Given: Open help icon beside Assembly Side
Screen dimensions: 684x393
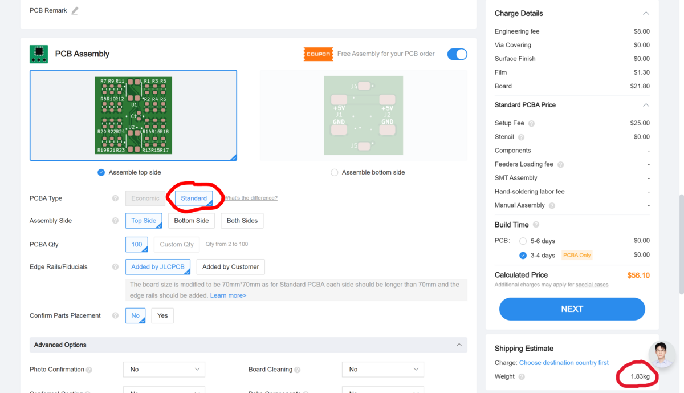Looking at the screenshot, I should 115,221.
